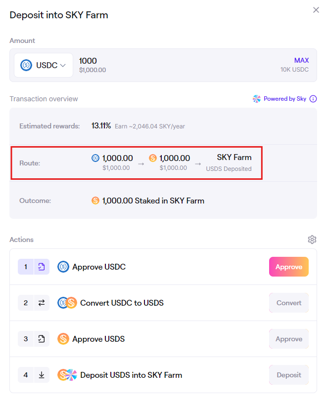Click the download arrow icon in step 4
Screen dimensions: 326x403
(x=42, y=375)
